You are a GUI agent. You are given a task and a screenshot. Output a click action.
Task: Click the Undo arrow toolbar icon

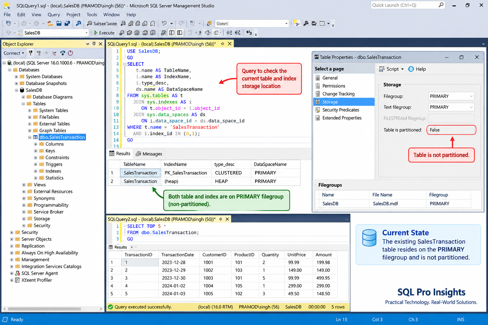point(164,23)
